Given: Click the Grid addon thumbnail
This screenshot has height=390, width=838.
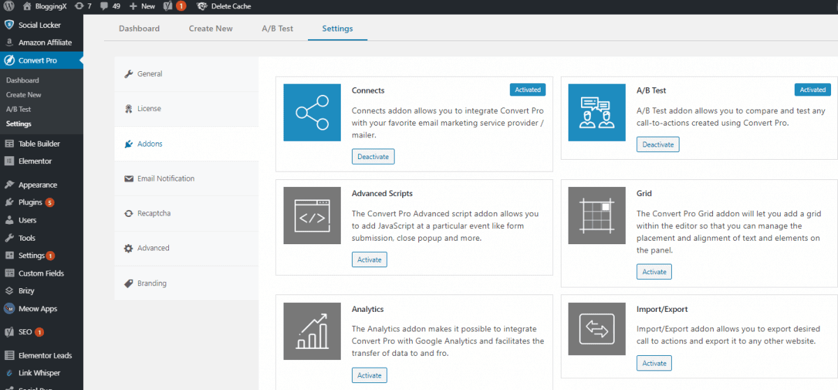Looking at the screenshot, I should click(x=597, y=216).
